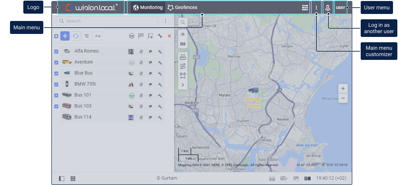Viewport: 398px width, 185px height.
Task: Open the wrench properties for Alfa Romeo
Action: click(x=160, y=52)
